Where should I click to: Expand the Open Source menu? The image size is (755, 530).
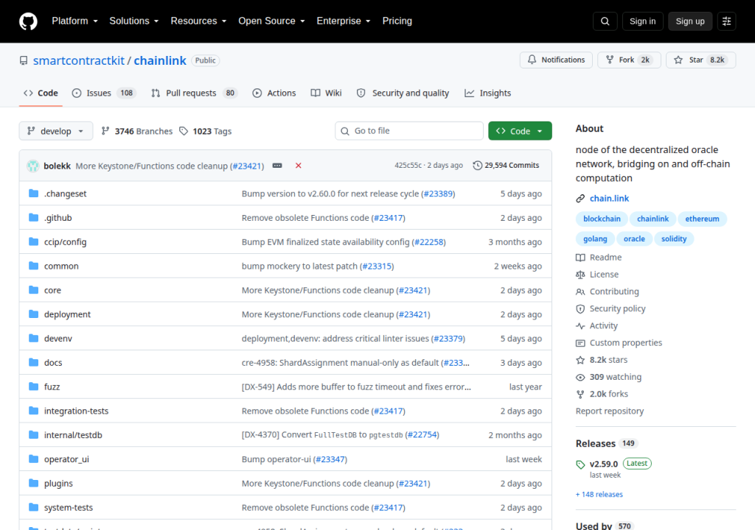click(x=271, y=21)
